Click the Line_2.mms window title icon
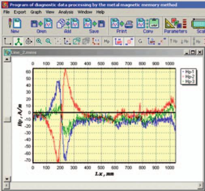205x191 pixels. click(x=7, y=52)
